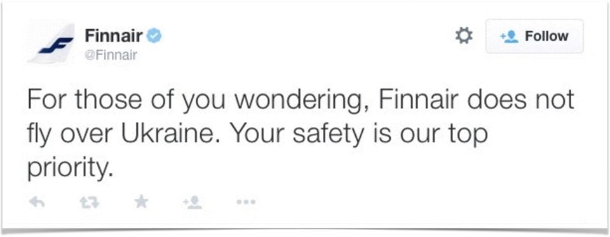The image size is (610, 237).
Task: Open the gear settings dropdown
Action: coord(464,36)
